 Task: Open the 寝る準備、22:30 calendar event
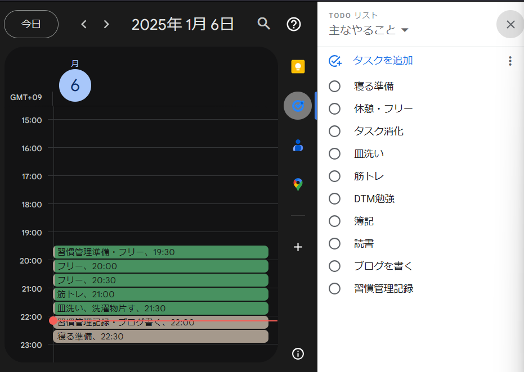[160, 336]
